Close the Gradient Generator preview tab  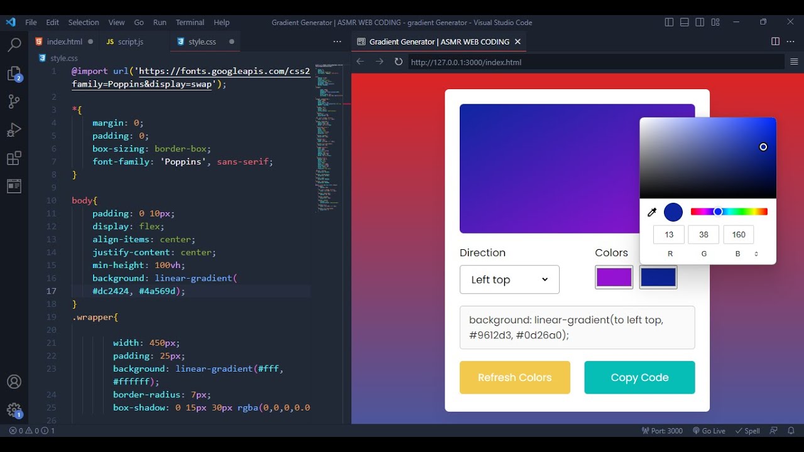click(518, 41)
